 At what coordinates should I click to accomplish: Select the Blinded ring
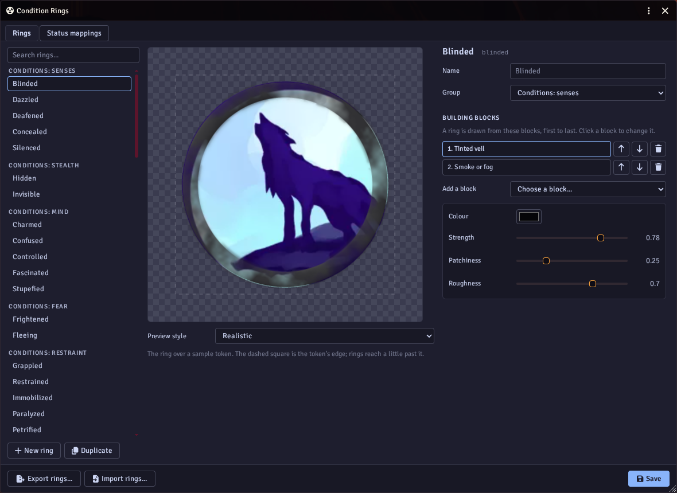pyautogui.click(x=69, y=84)
